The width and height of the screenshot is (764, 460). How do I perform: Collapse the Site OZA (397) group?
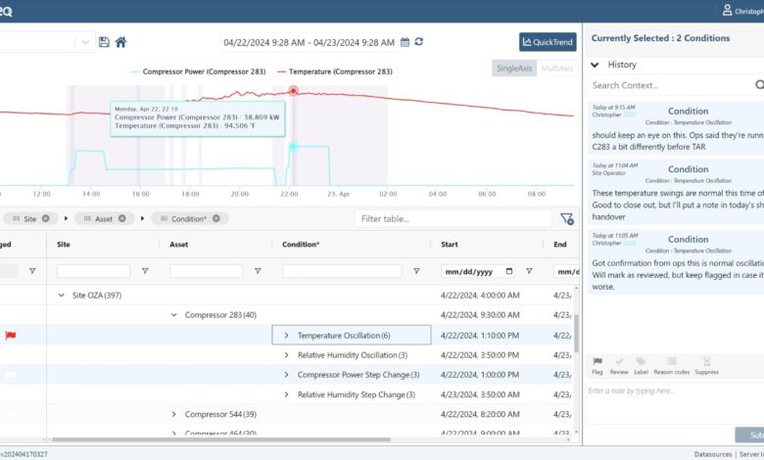[61, 295]
